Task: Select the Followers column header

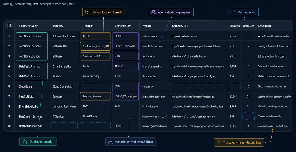Action: point(235,26)
